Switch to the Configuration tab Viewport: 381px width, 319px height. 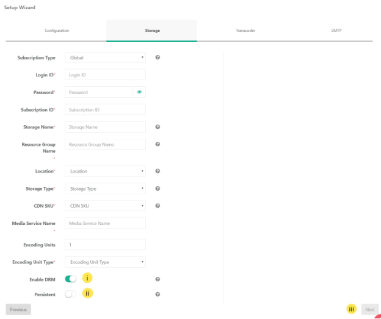(x=57, y=30)
